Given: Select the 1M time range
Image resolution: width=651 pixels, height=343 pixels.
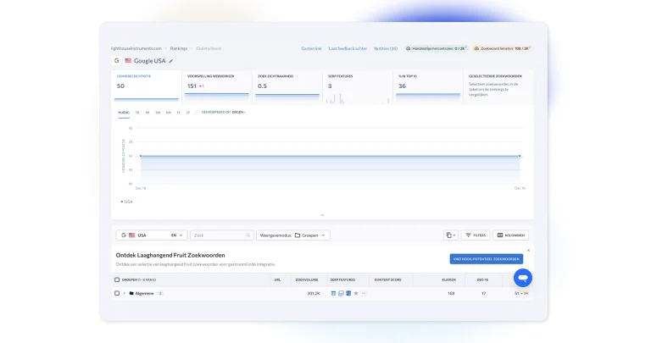Looking at the screenshot, I should click(x=147, y=113).
